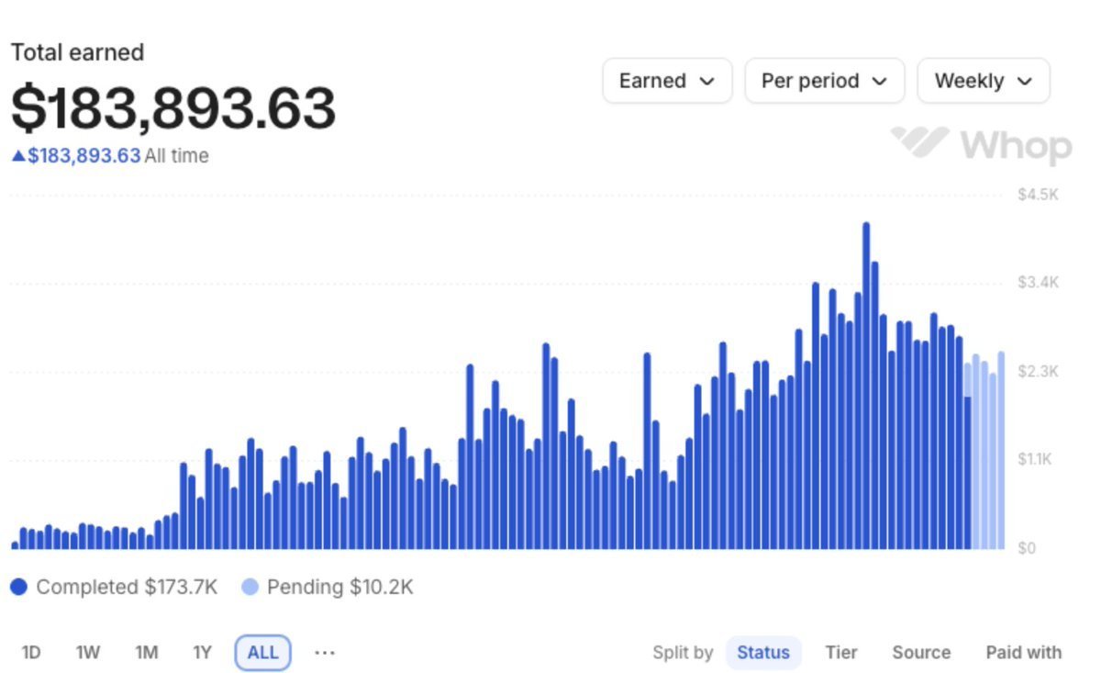This screenshot has width=1101, height=673.
Task: Click the blue $183,893.63 all-time change value
Action: tap(84, 156)
